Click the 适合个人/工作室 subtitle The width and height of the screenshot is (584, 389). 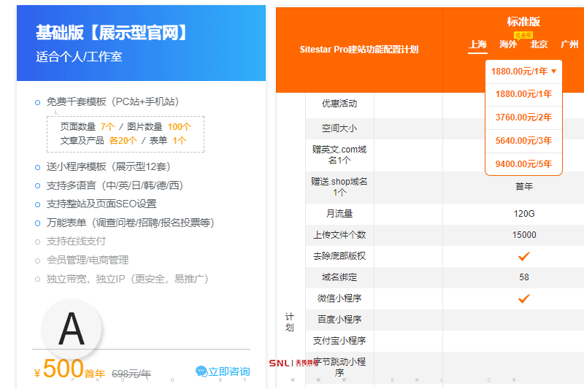[79, 57]
